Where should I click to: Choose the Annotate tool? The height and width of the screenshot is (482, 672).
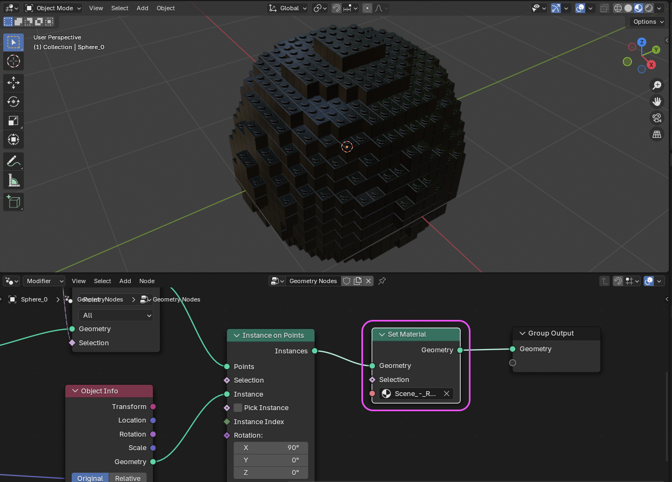14,160
